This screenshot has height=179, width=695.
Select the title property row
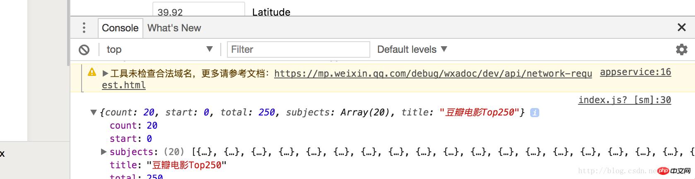(168, 165)
